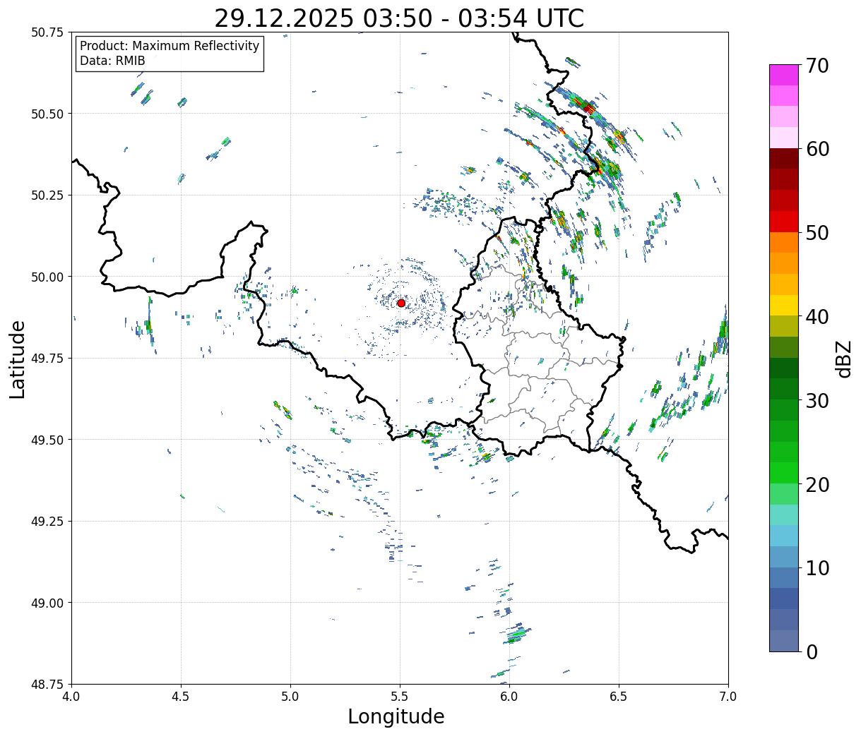Viewport: 861px width, 734px height.
Task: Click the Latitude axis label
Action: [x=18, y=359]
